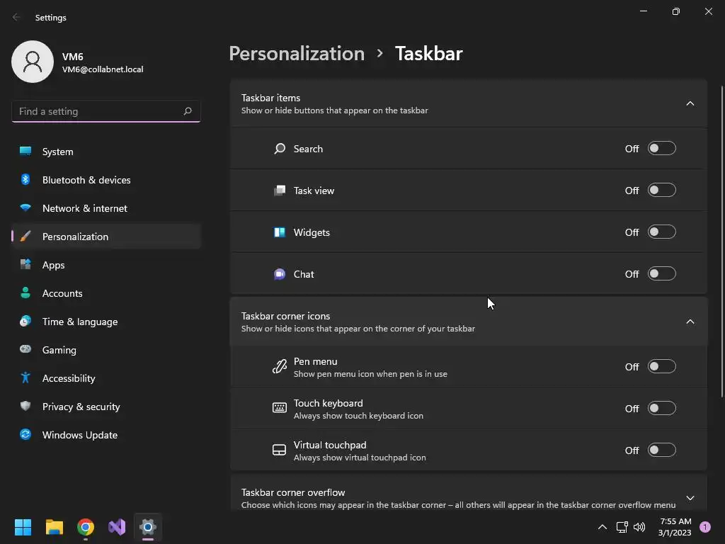Screen dimensions: 725x544
Task: Click the Settings app taskbar button
Action: 148,527
